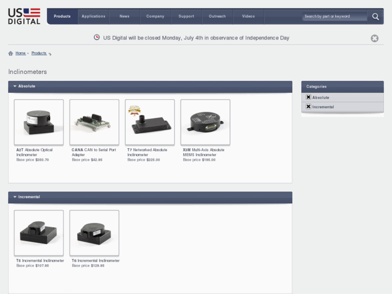Click the clock icon in the notice
Image resolution: width=392 pixels, height=294 pixels.
coord(97,38)
